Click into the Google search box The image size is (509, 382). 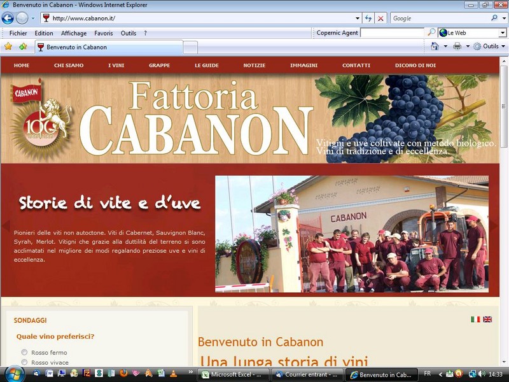(440, 18)
